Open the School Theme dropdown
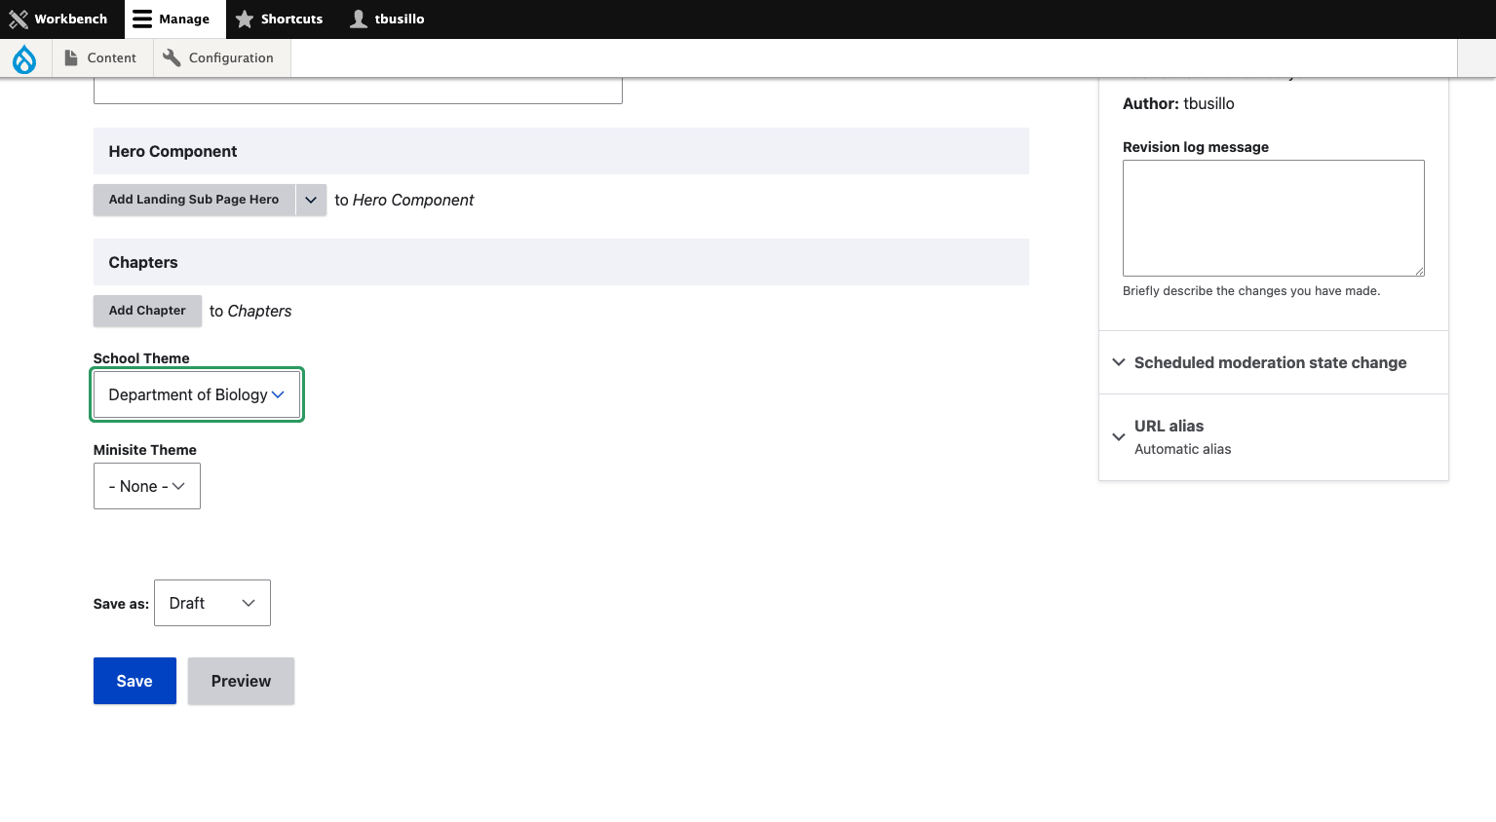1496x822 pixels. (197, 394)
